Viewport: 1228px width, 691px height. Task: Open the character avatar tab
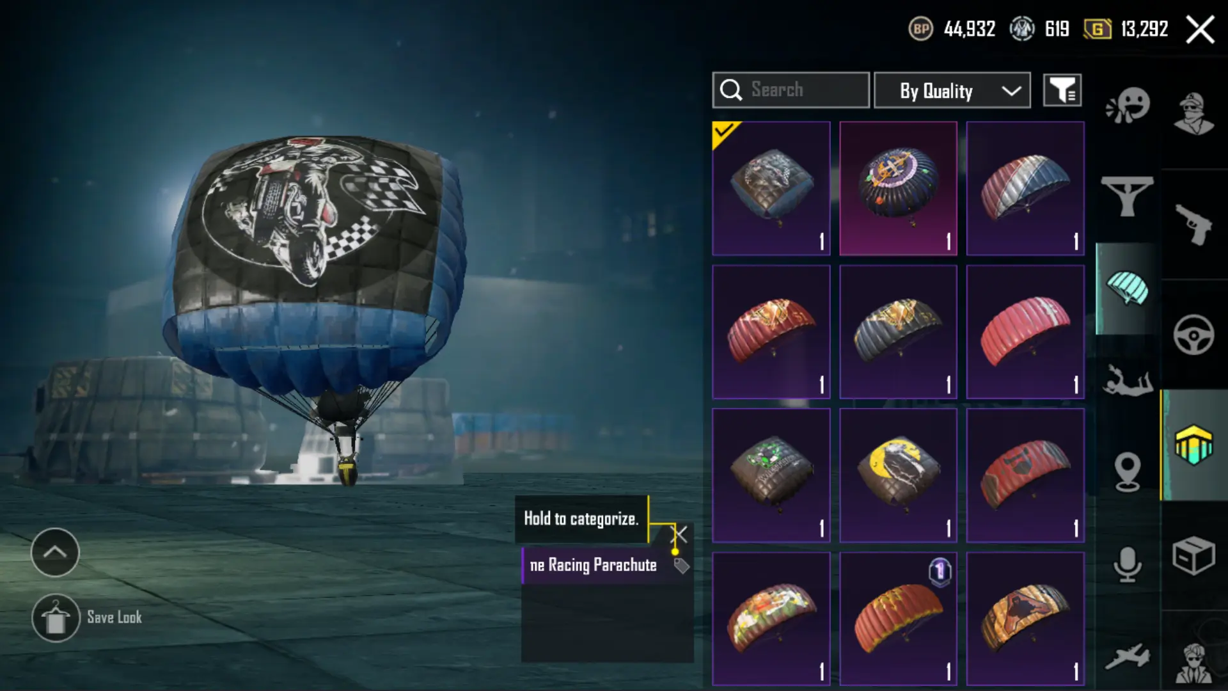[1193, 113]
